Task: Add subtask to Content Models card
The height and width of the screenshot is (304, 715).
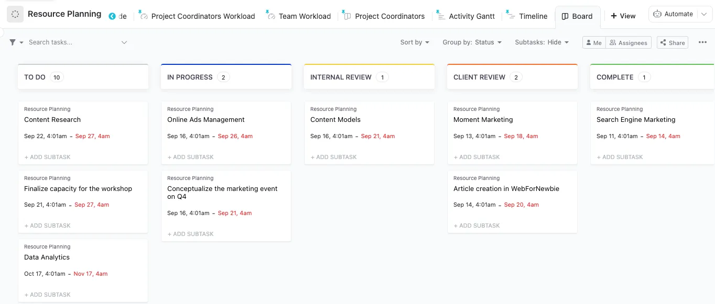Action: pos(333,157)
